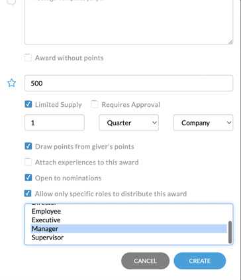This screenshot has width=241, height=280.
Task: Click the points field showing 500
Action: coord(128,83)
